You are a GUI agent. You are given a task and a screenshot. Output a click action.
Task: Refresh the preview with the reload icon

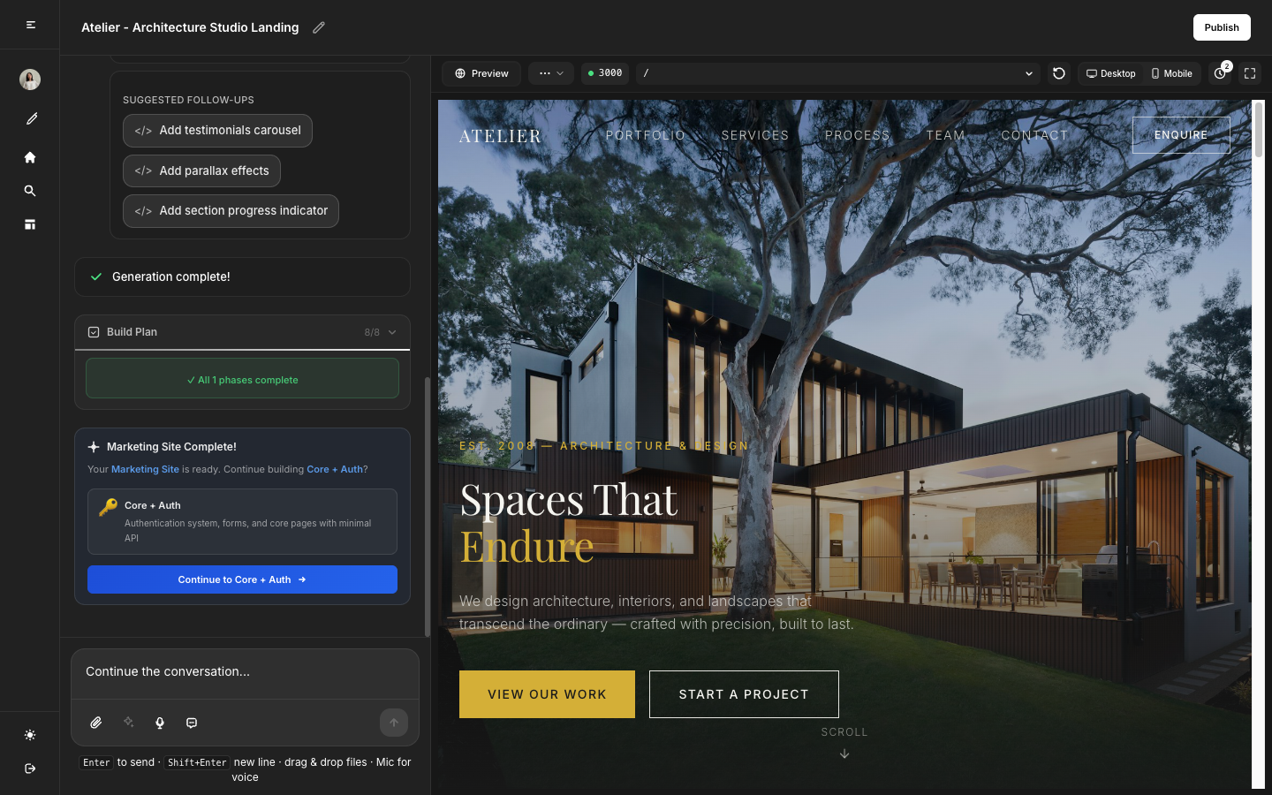point(1058,73)
